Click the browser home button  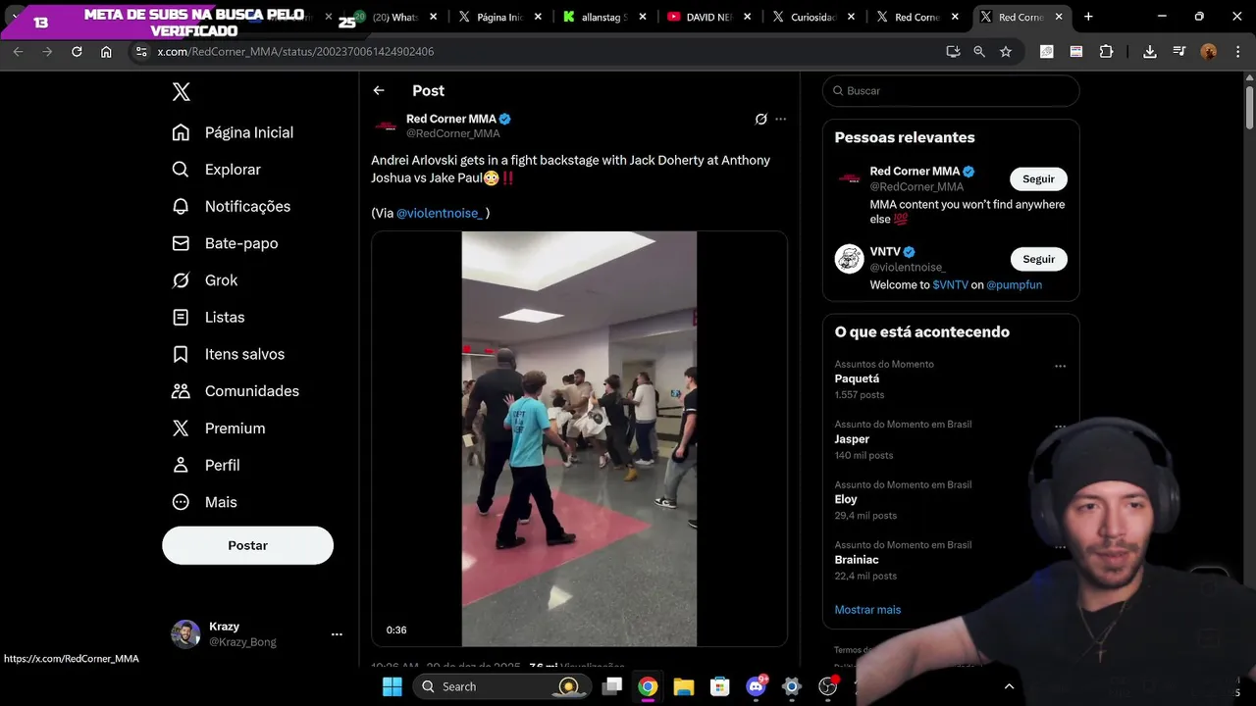106,51
